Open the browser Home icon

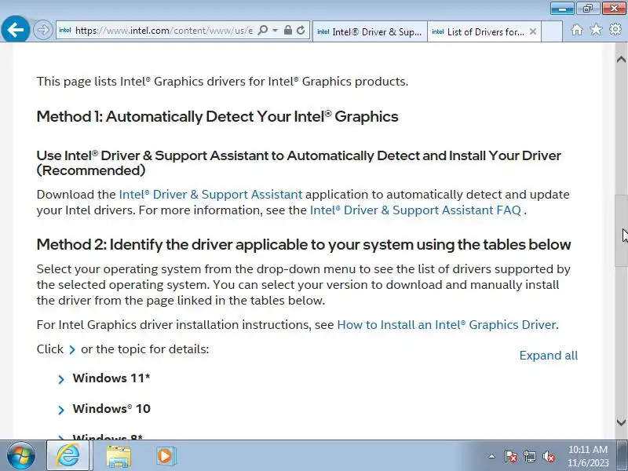point(577,29)
